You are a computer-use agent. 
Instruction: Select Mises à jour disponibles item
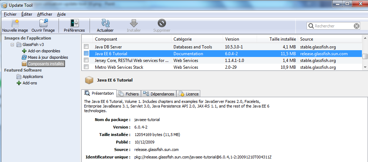[x=48, y=57]
